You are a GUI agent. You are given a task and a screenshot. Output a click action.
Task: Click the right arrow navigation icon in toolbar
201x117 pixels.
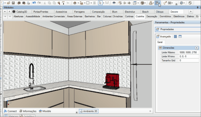[x=129, y=3]
